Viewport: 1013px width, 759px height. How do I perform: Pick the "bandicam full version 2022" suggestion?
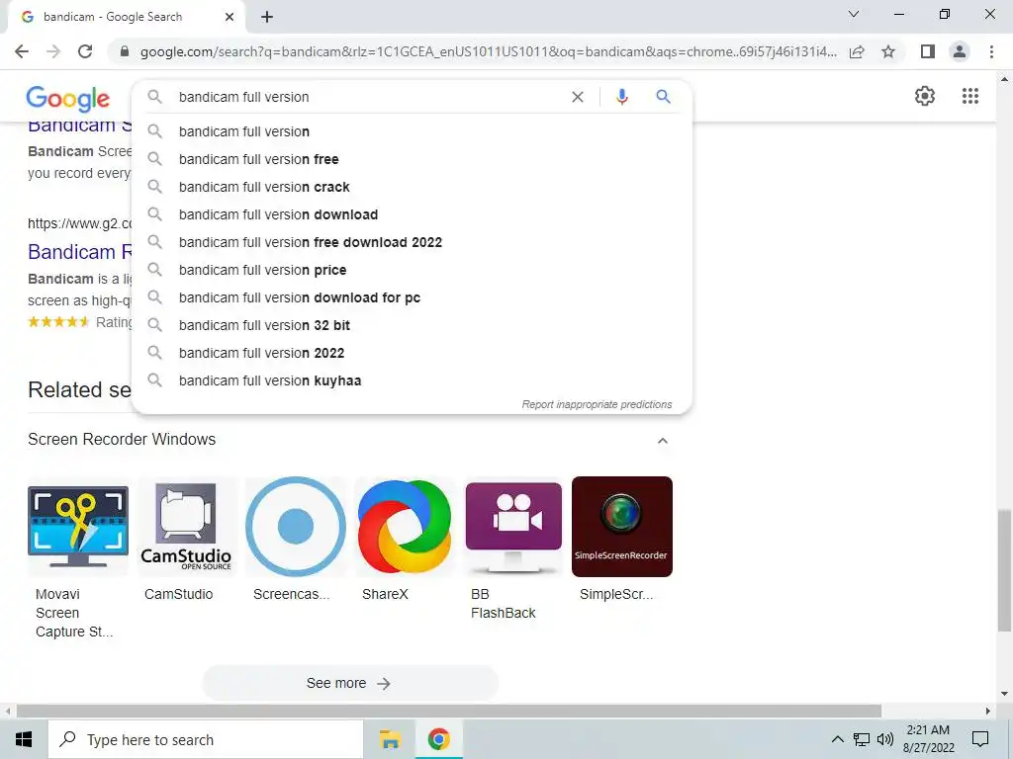[x=413, y=354]
